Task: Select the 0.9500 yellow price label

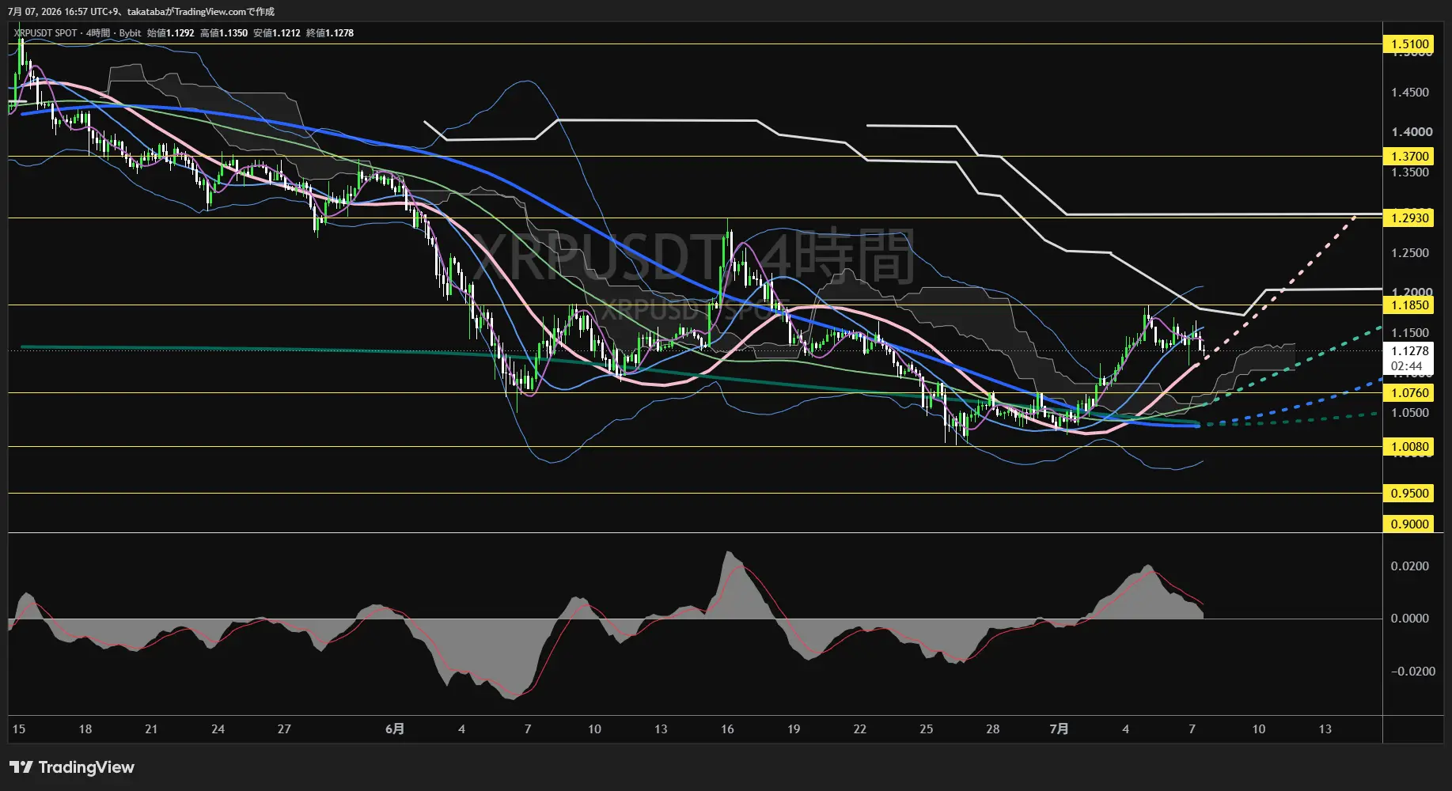Action: tap(1409, 494)
